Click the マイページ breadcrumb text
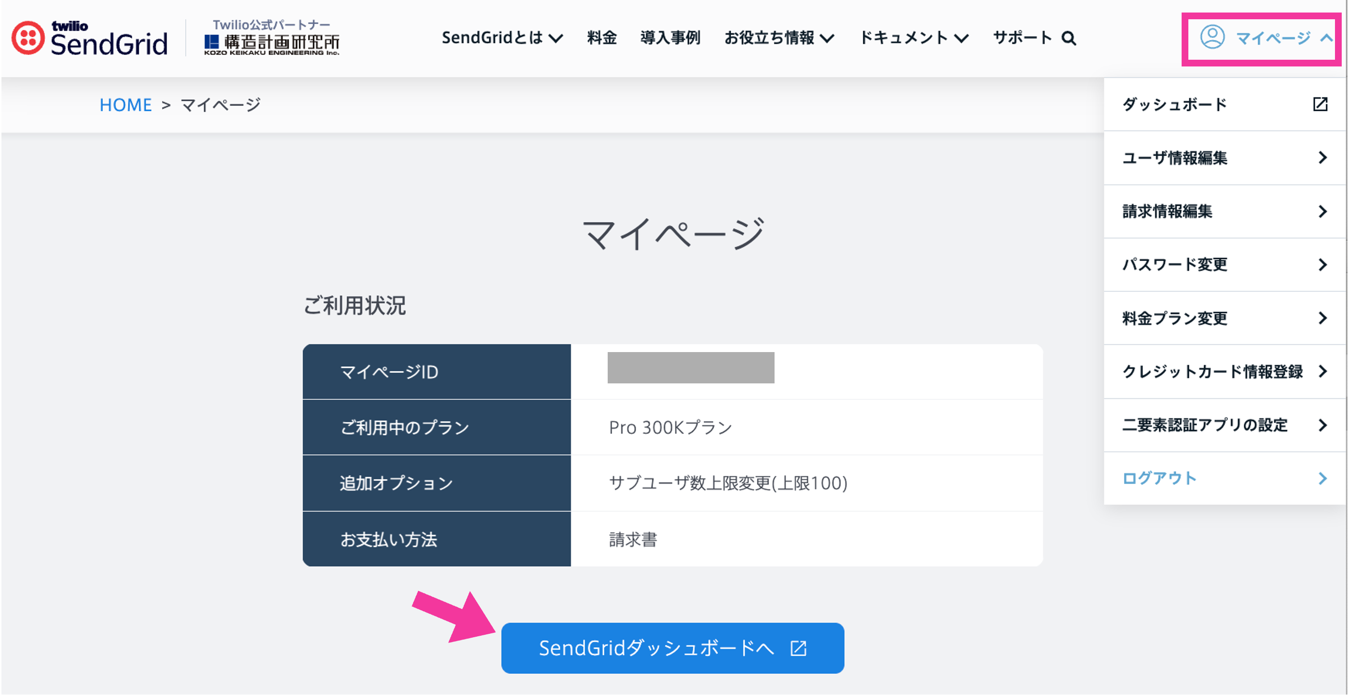This screenshot has width=1348, height=695. coord(220,105)
